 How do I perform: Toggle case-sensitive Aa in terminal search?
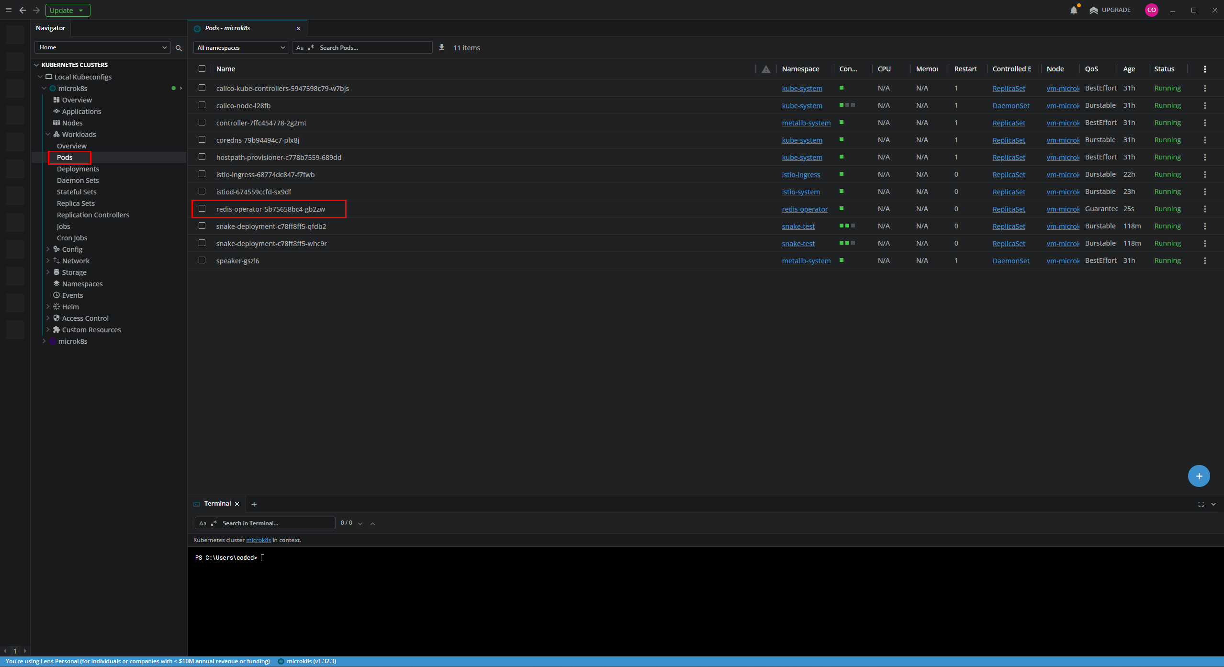pyautogui.click(x=203, y=523)
